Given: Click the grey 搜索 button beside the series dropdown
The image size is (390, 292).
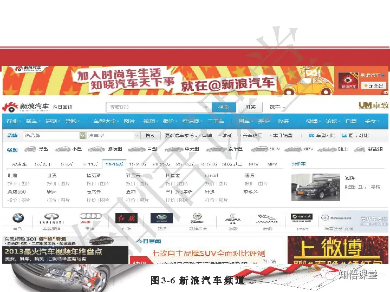Looking at the screenshot, I should point(150,135).
